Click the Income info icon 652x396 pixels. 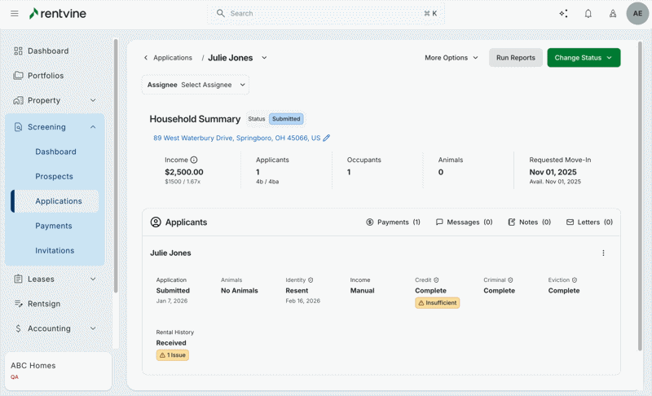194,161
